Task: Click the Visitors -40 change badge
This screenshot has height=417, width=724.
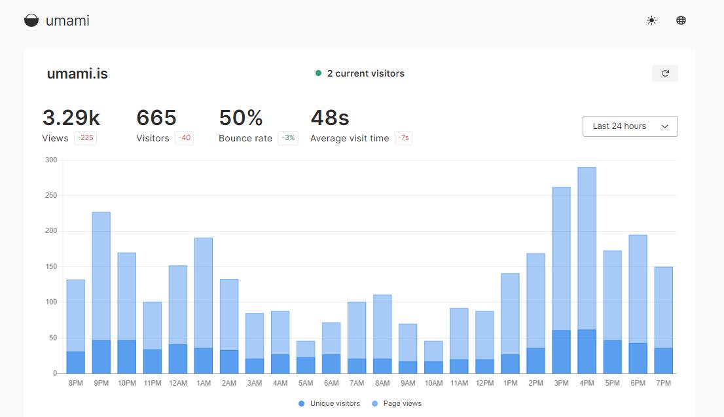Action: (184, 138)
